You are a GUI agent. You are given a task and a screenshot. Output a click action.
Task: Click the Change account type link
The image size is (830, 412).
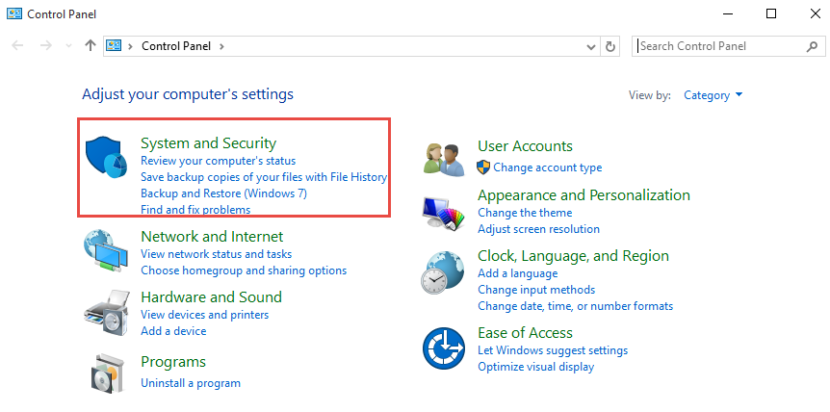(x=547, y=168)
